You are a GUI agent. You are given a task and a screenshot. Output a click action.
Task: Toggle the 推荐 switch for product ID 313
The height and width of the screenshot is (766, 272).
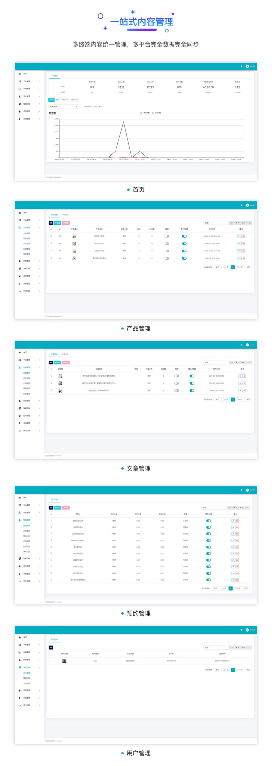(x=167, y=251)
